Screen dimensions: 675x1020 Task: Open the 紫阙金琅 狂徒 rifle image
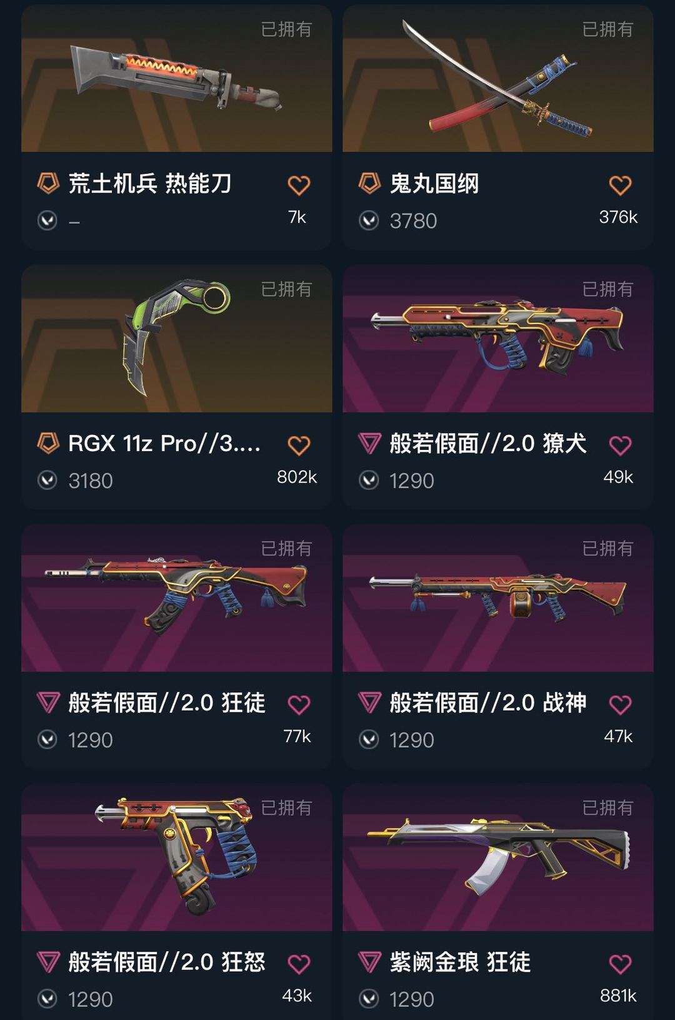point(498,857)
